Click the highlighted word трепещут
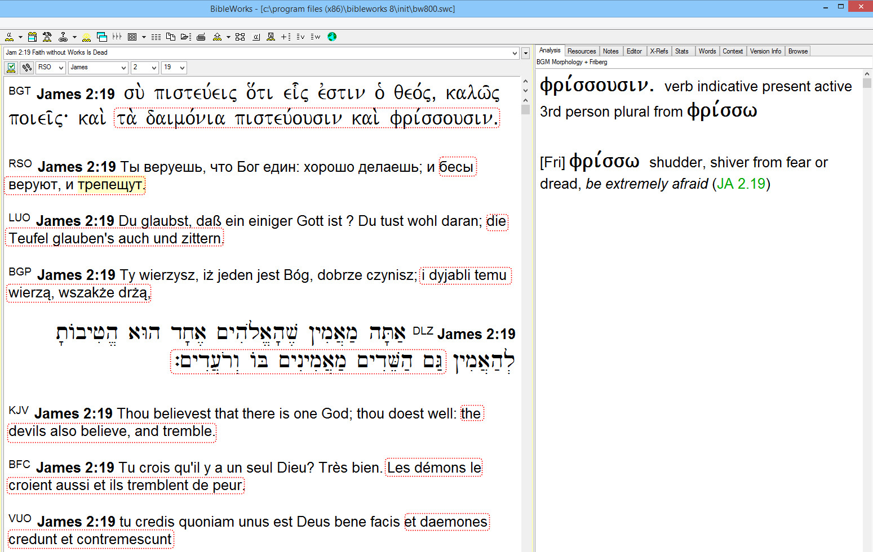Viewport: 873px width, 552px height. (x=111, y=185)
